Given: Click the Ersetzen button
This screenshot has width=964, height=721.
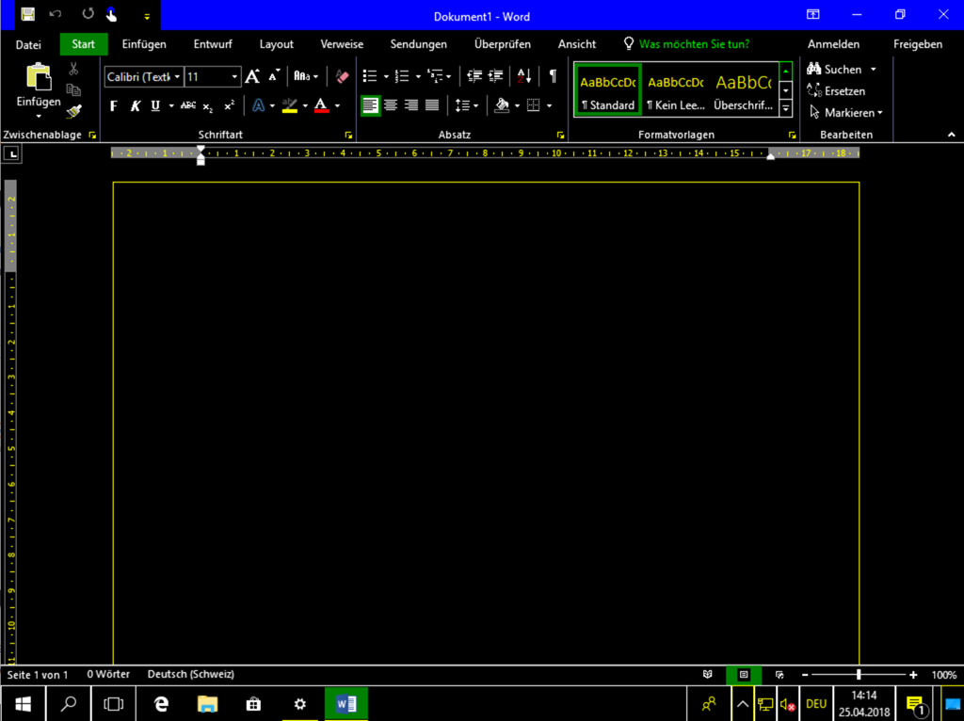Looking at the screenshot, I should (x=836, y=91).
